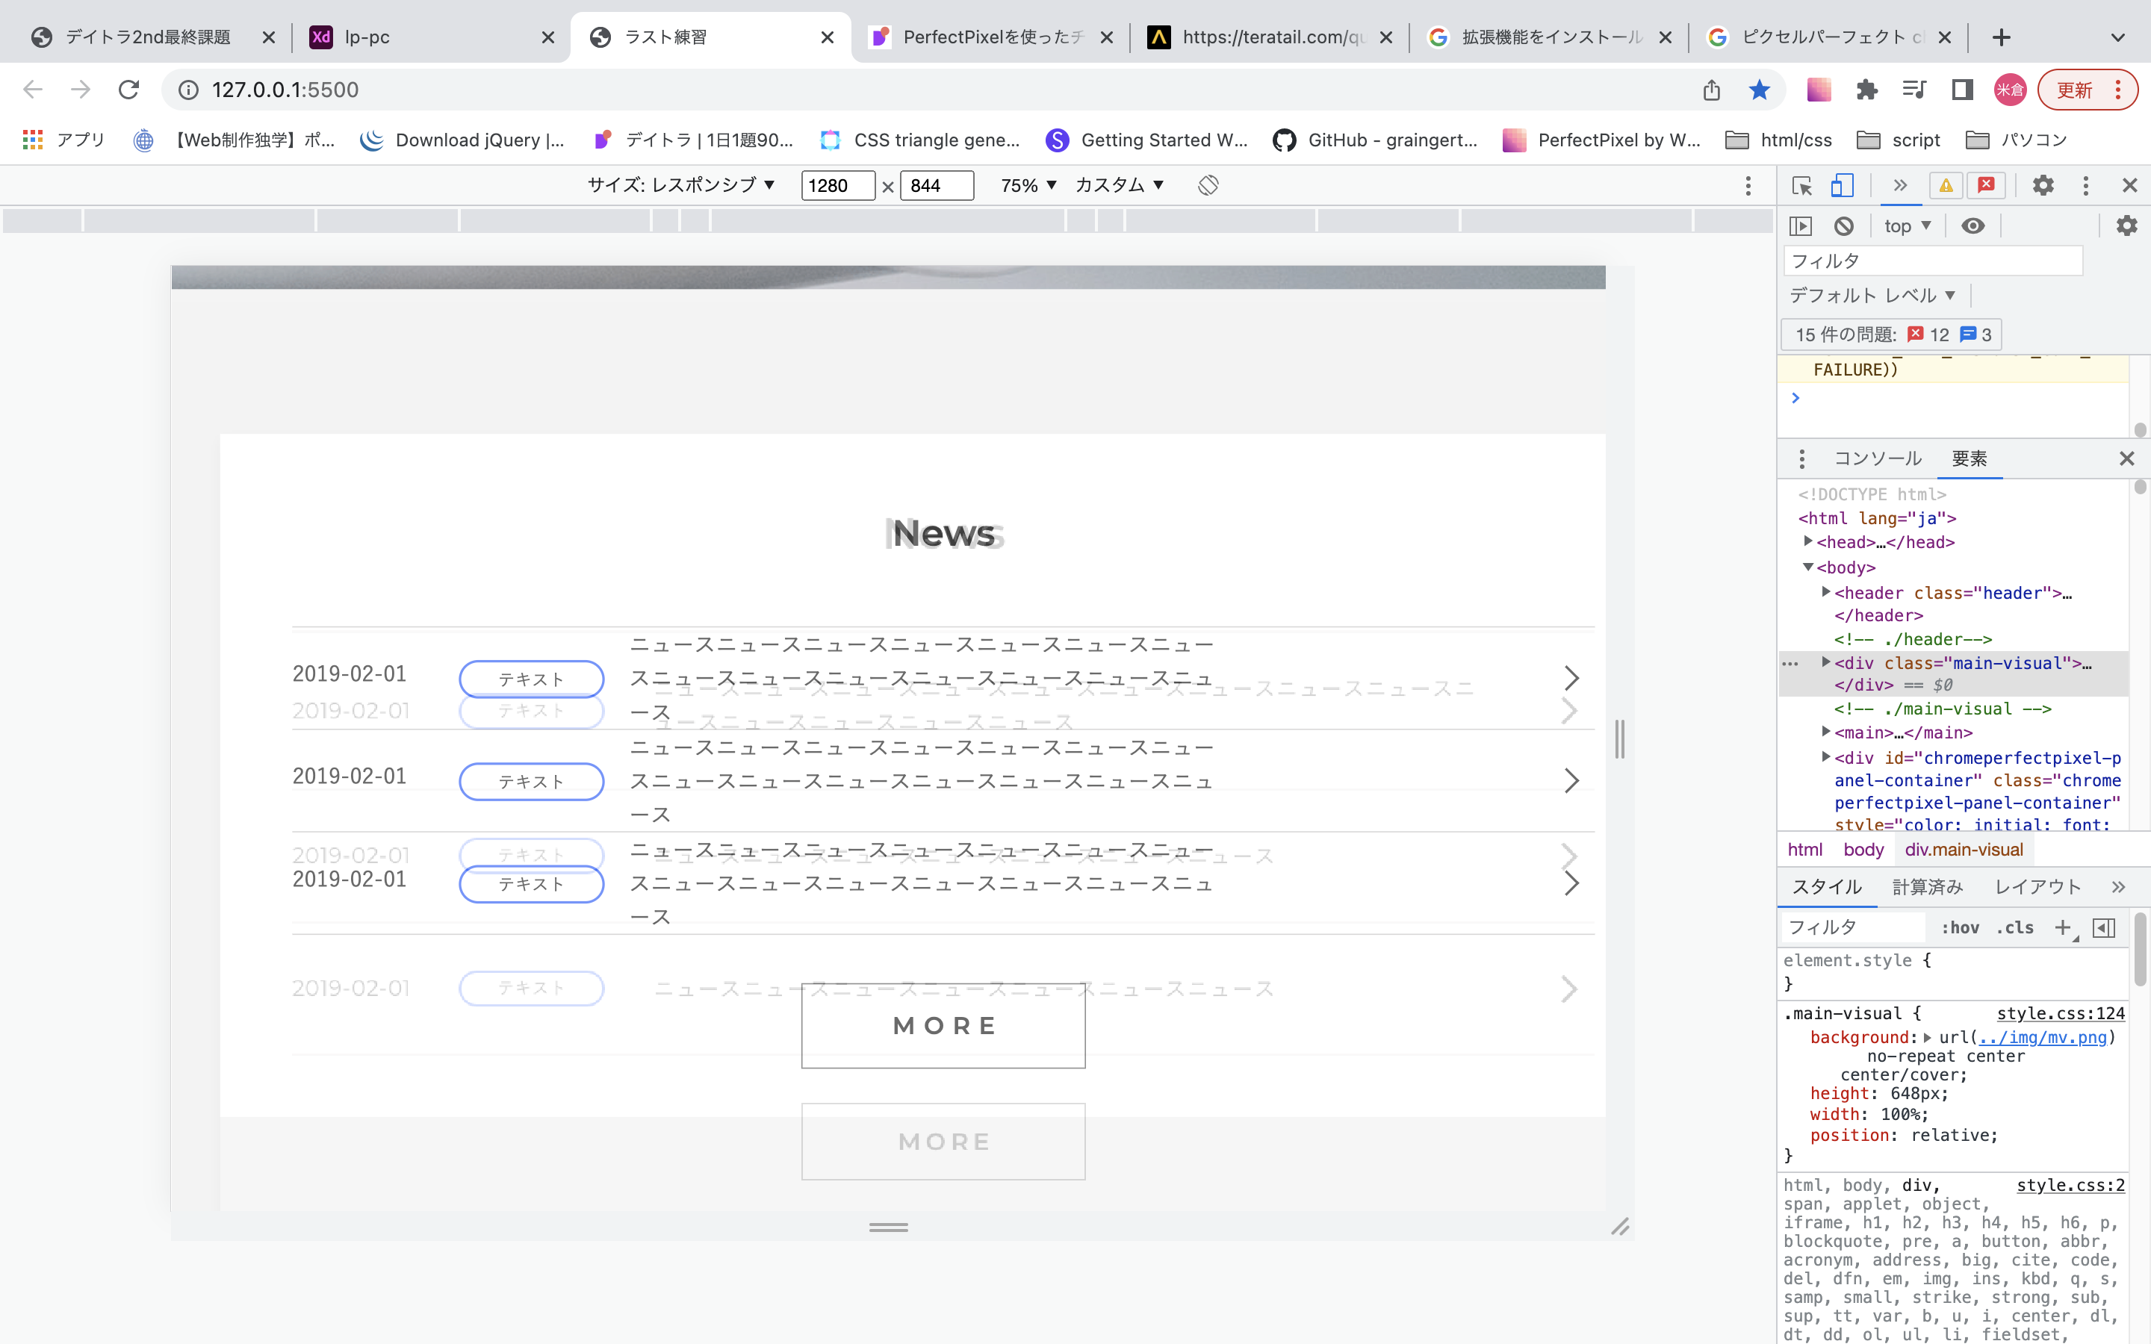Reload the page
The image size is (2151, 1344).
click(129, 90)
